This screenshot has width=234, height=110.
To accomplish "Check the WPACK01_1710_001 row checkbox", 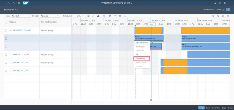I will [6, 55].
